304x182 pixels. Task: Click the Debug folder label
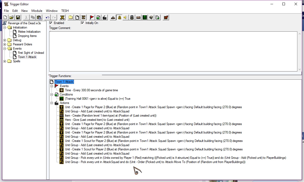(17, 40)
